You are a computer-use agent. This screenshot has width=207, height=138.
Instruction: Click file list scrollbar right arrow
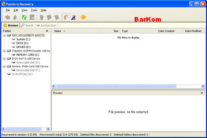point(203,86)
